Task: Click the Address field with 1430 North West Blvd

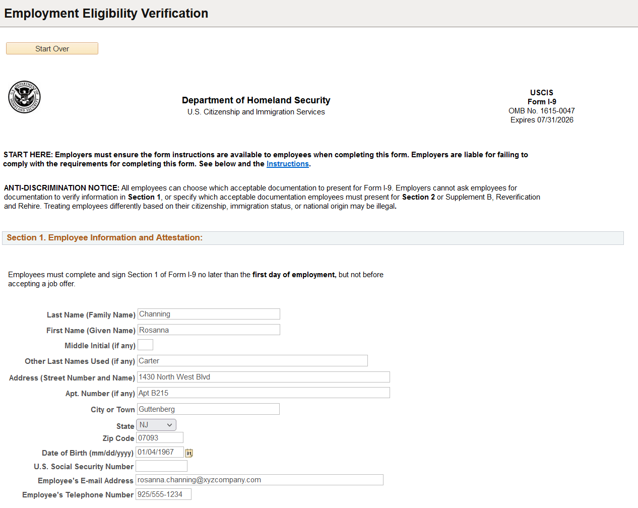Action: pyautogui.click(x=263, y=376)
